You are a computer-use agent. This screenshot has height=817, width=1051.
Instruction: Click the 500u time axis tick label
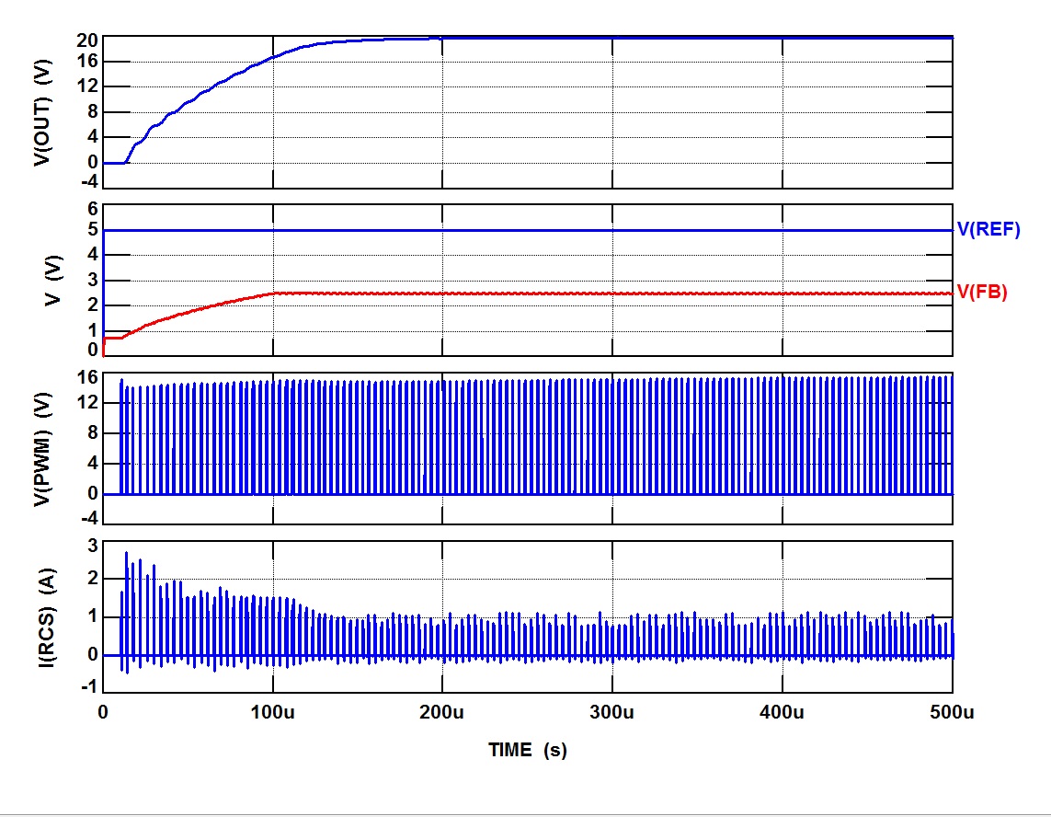pos(952,713)
